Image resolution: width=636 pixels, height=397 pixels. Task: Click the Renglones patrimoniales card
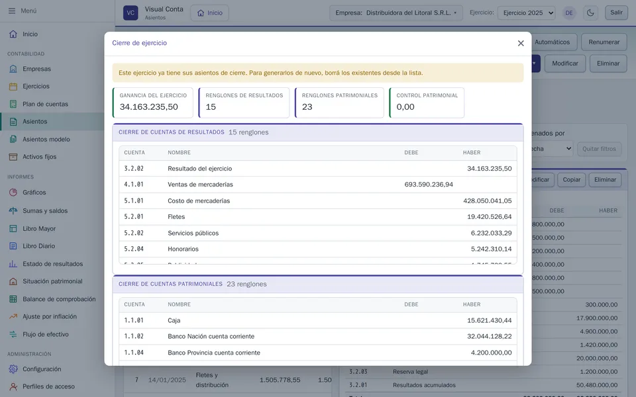339,103
